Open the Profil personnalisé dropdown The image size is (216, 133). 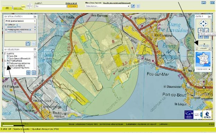click(20, 21)
